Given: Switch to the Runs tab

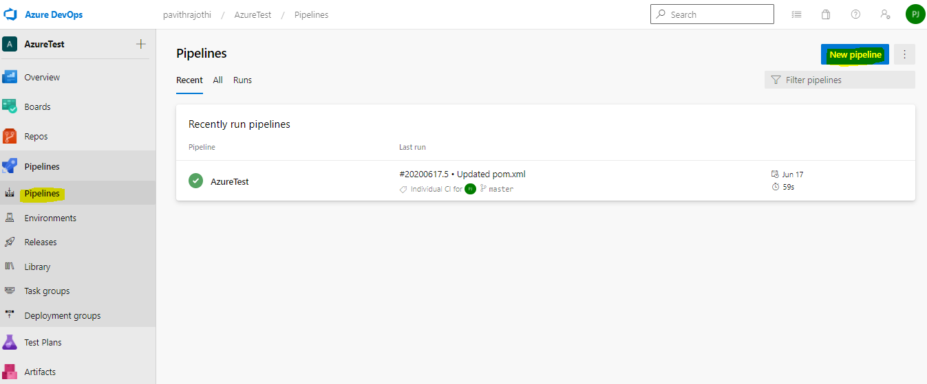Looking at the screenshot, I should 242,80.
